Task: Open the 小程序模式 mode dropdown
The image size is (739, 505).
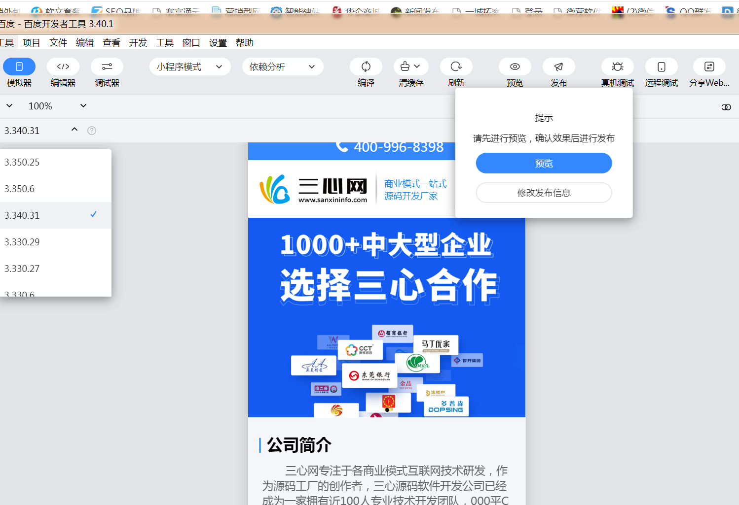Action: pos(190,67)
